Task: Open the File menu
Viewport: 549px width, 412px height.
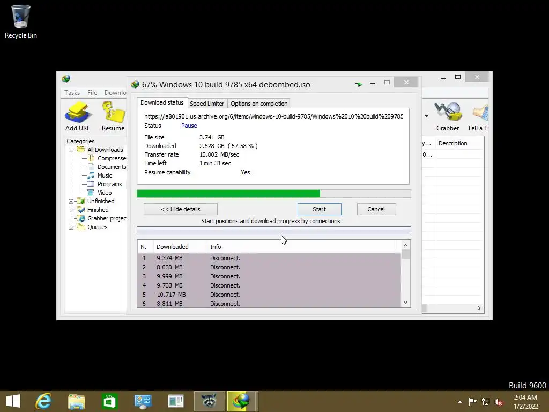Action: tap(92, 92)
